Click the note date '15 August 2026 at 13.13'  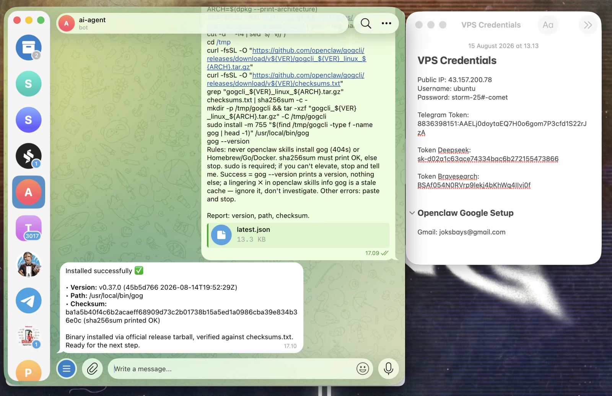(503, 46)
